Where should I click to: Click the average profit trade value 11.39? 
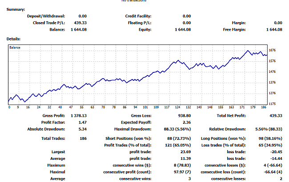[x=185, y=158]
